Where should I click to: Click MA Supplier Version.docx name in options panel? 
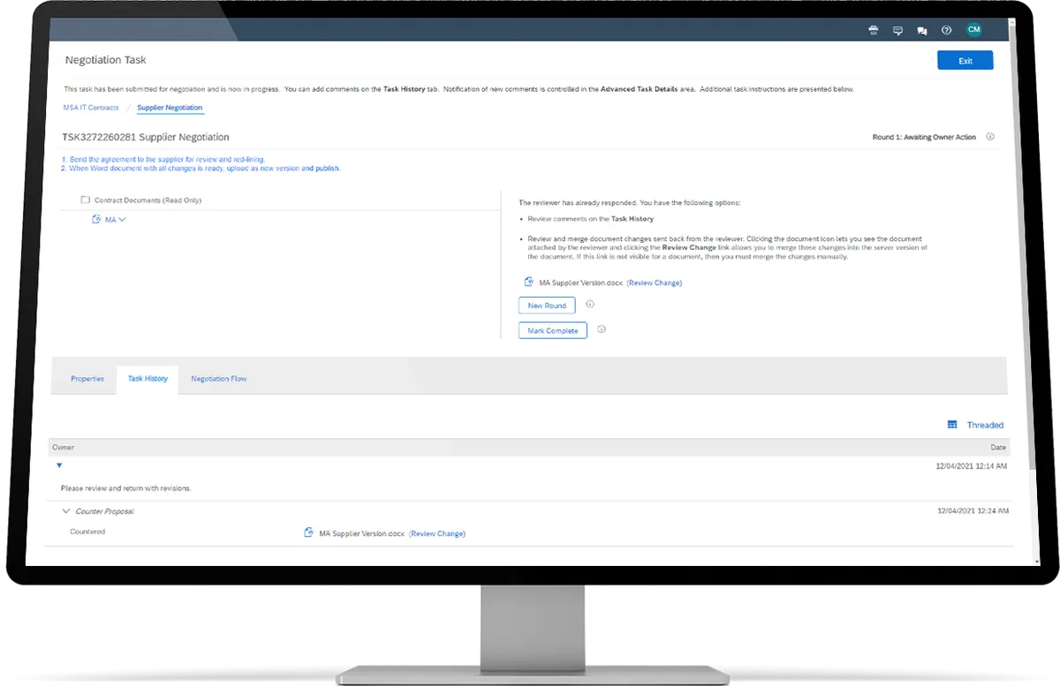581,283
